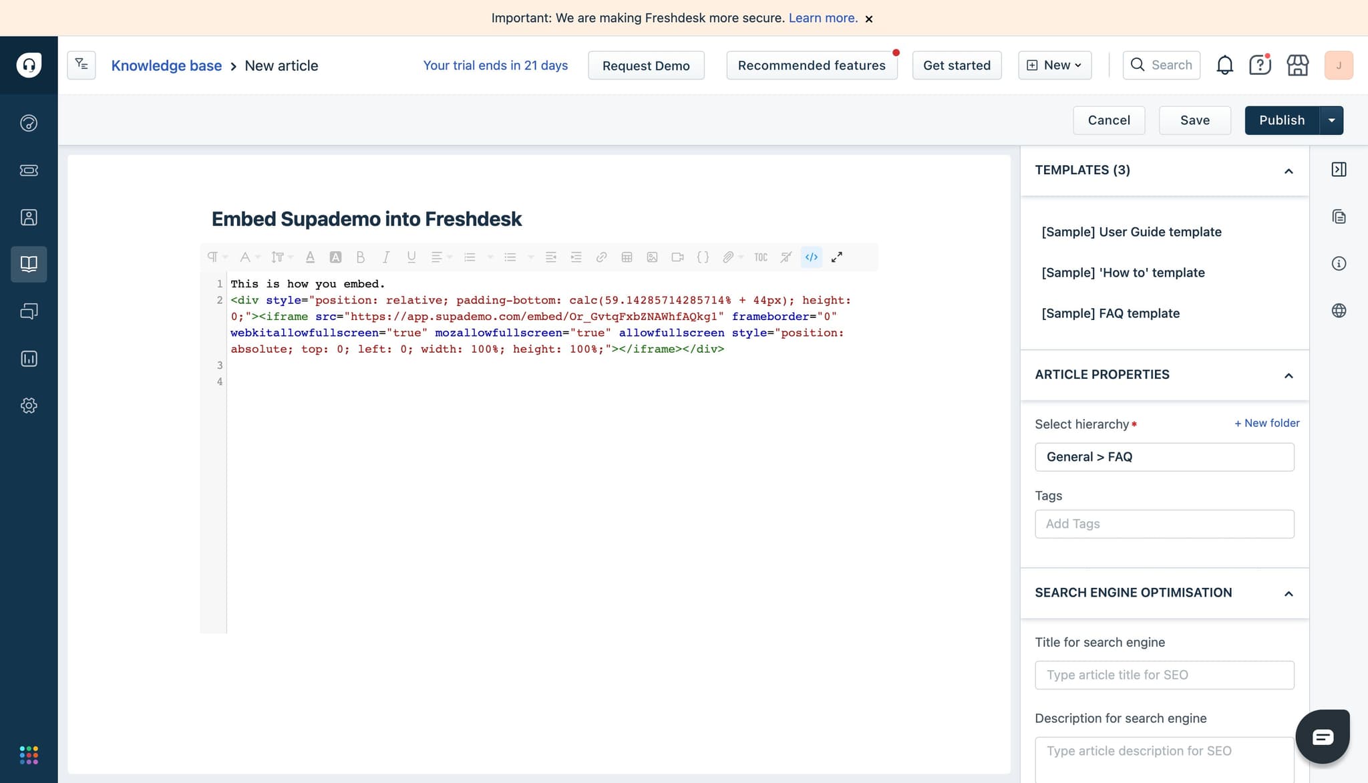Save the article draft
Image resolution: width=1368 pixels, height=783 pixels.
tap(1195, 120)
